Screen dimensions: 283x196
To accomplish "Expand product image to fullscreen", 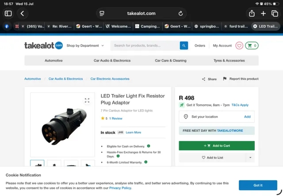I will tap(87, 100).
